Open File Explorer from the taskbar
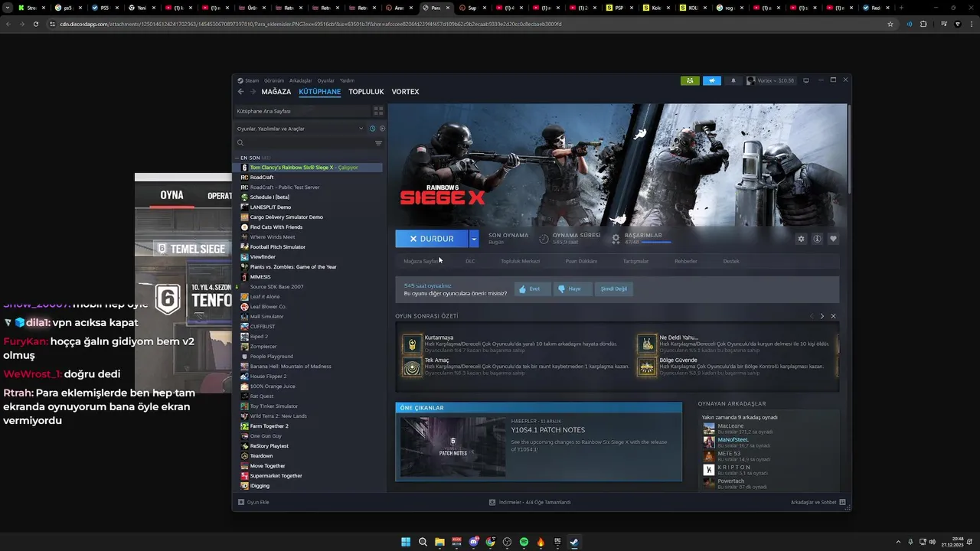The width and height of the screenshot is (980, 551). [439, 542]
